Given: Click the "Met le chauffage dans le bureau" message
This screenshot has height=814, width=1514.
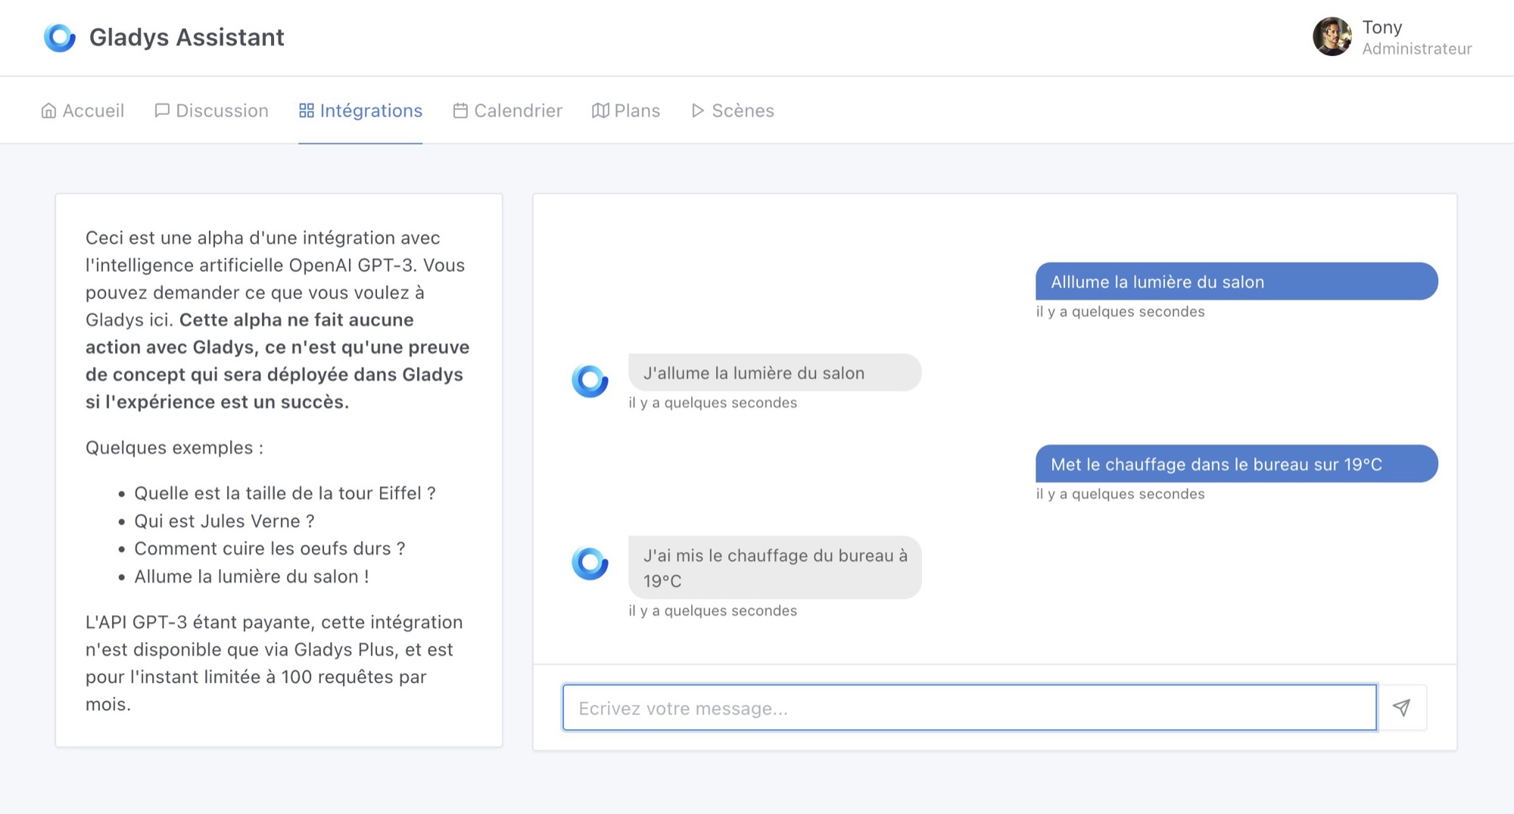Looking at the screenshot, I should [1236, 464].
